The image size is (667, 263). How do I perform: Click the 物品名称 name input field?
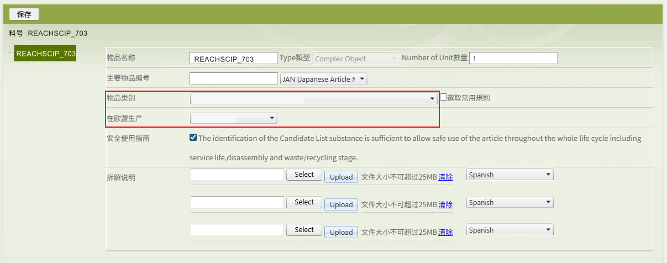click(x=233, y=59)
